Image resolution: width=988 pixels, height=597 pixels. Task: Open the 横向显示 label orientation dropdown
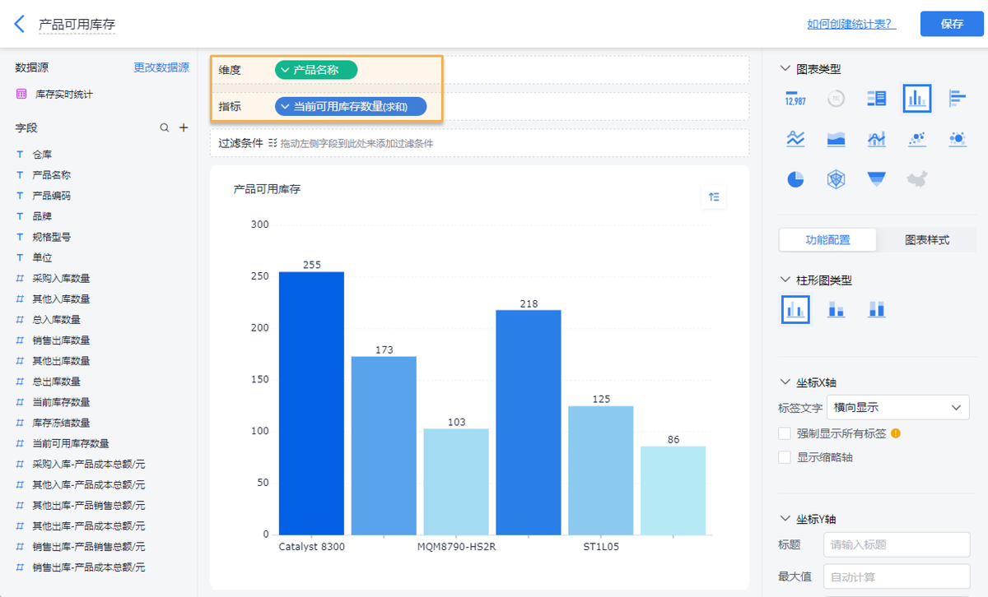point(897,407)
